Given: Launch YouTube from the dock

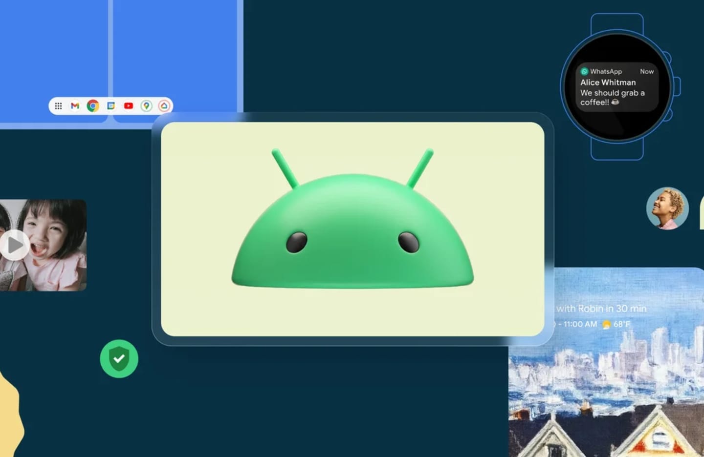Looking at the screenshot, I should pyautogui.click(x=129, y=106).
